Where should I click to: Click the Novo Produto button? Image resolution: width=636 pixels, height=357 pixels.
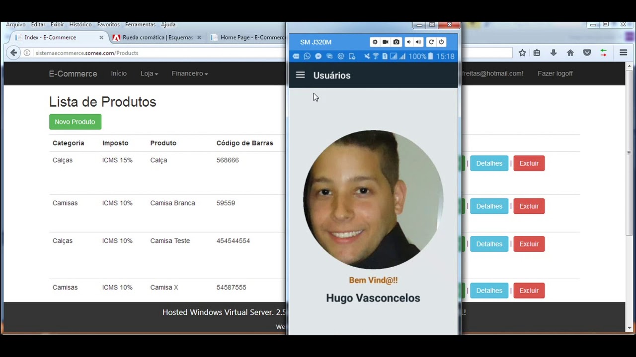75,122
